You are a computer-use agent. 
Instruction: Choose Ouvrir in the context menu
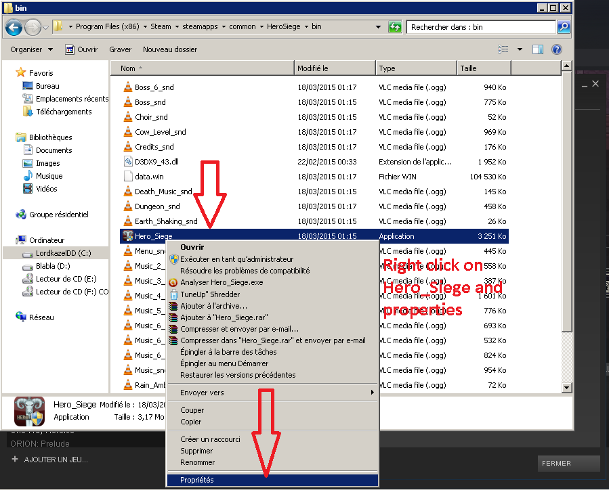point(272,247)
